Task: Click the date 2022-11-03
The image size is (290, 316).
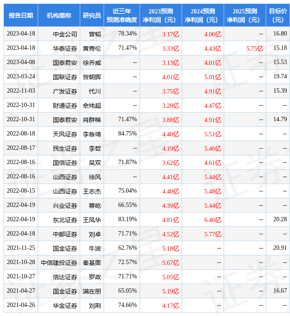Action: pyautogui.click(x=21, y=91)
